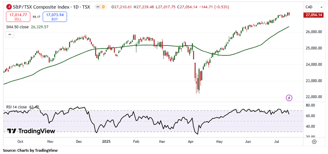Viewport: 328px width, 154px height.
Task: Click the SMA value 26,329.57
Action: [39, 27]
